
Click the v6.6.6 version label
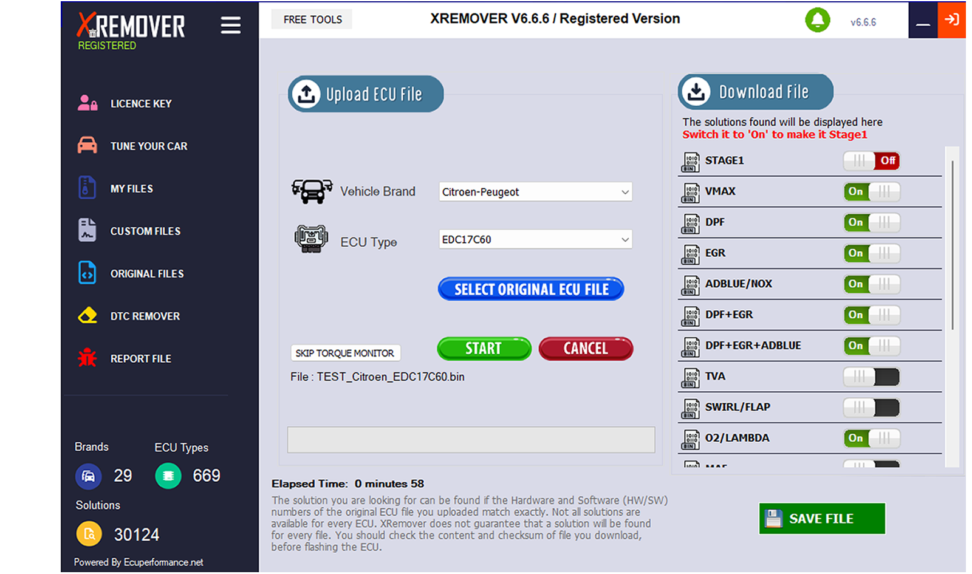[863, 22]
